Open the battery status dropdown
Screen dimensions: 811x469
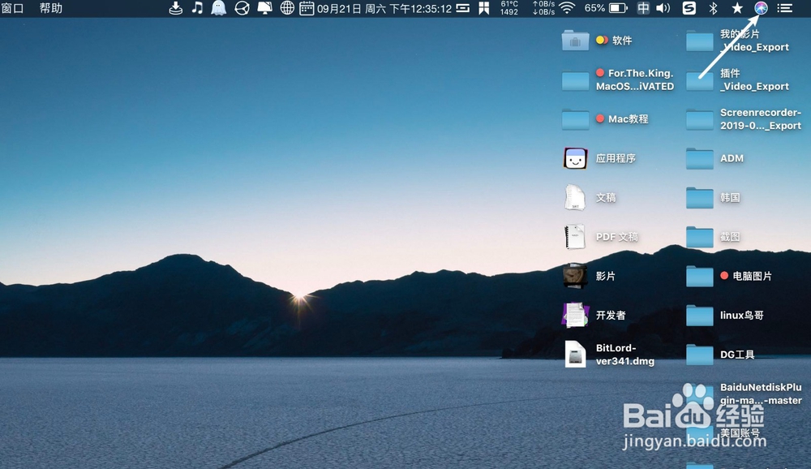point(614,9)
